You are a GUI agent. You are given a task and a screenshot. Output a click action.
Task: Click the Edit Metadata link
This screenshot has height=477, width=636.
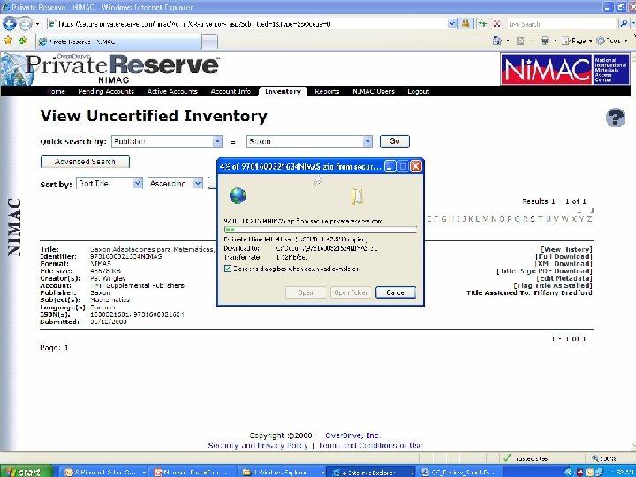click(564, 278)
